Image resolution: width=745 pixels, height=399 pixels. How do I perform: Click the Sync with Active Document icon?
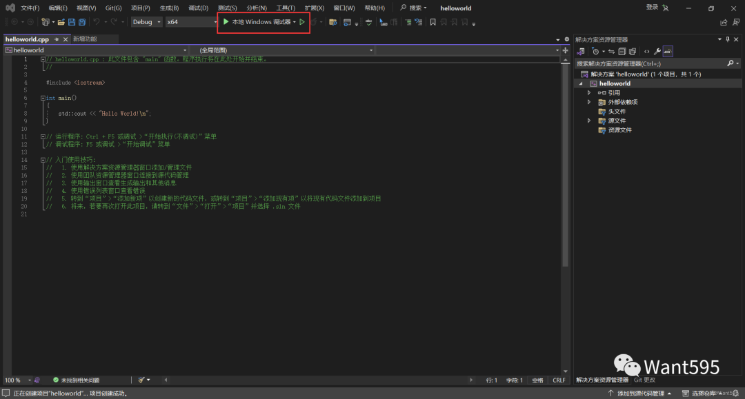click(x=612, y=52)
